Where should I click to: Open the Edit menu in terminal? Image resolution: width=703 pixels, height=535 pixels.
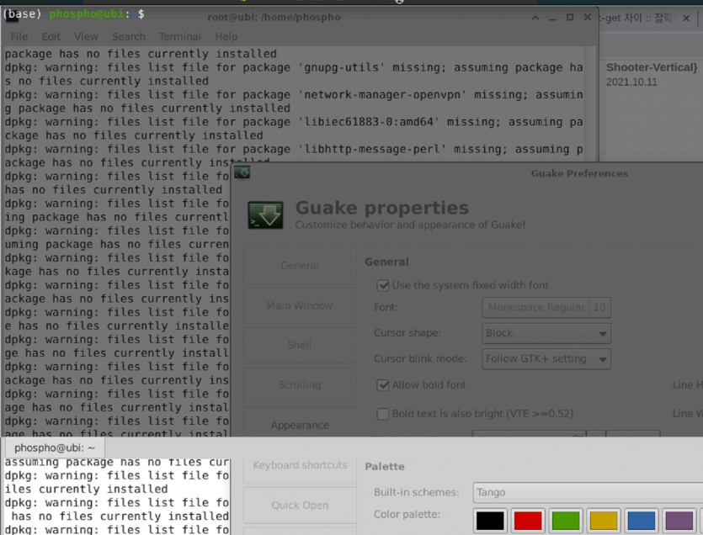(51, 37)
